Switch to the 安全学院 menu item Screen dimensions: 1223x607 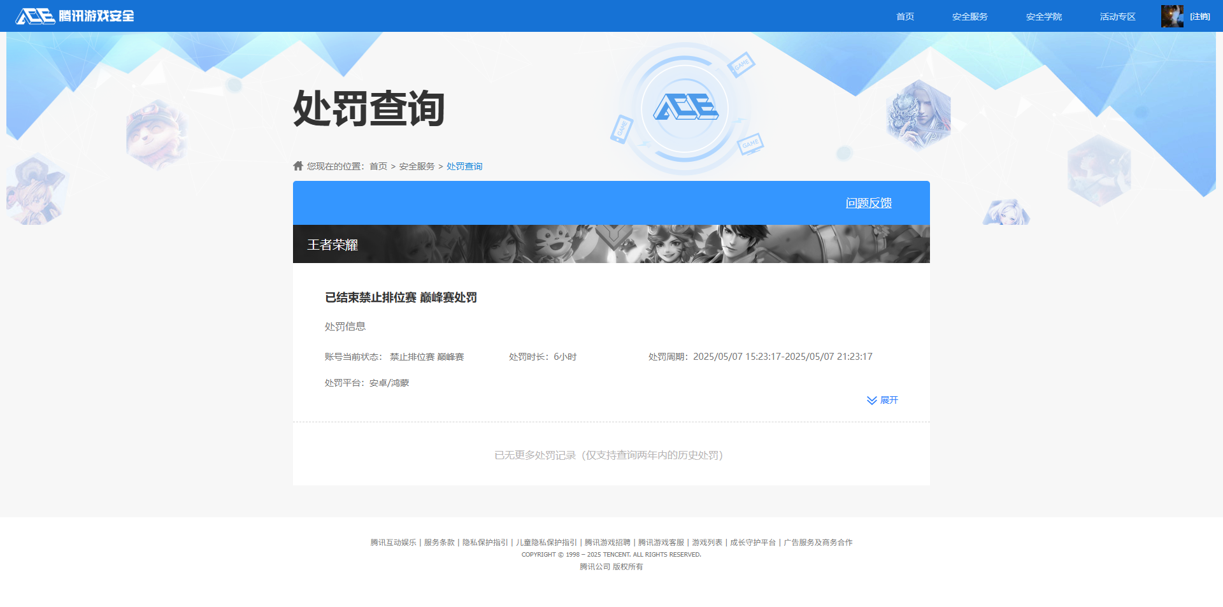1043,16
